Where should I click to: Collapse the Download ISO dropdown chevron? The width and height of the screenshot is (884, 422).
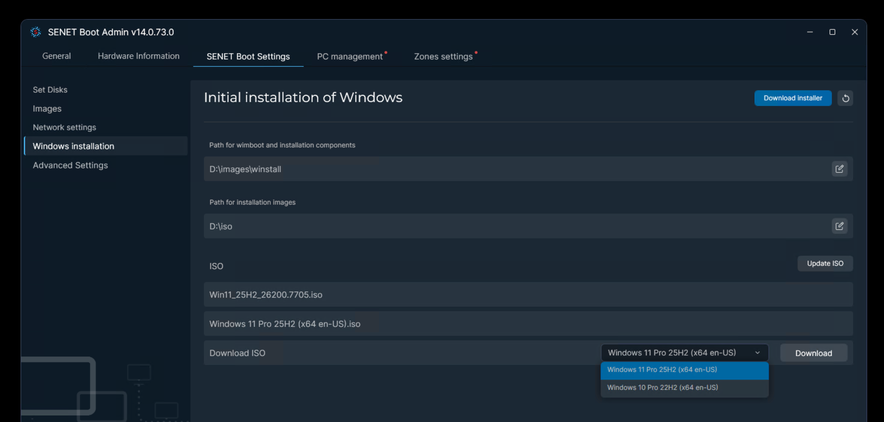point(758,353)
